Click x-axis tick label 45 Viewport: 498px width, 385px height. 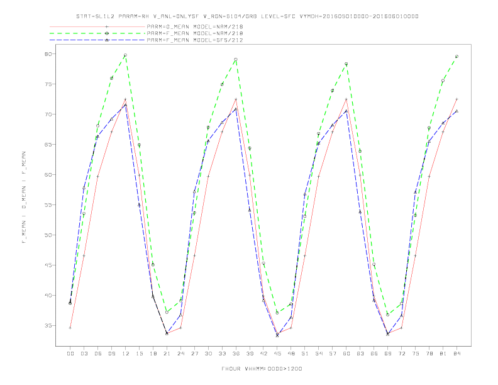(277, 354)
